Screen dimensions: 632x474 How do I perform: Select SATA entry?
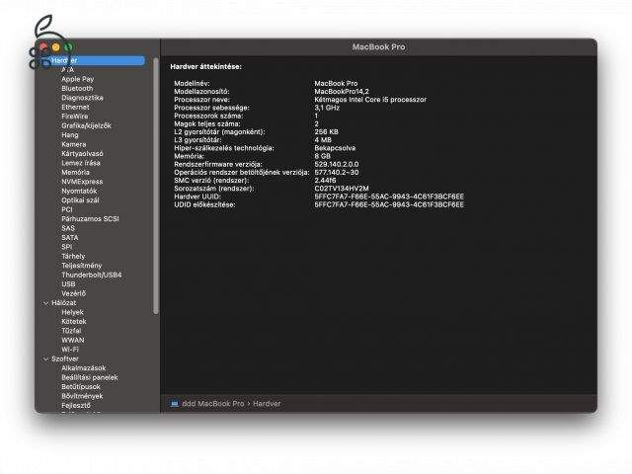[70, 237]
